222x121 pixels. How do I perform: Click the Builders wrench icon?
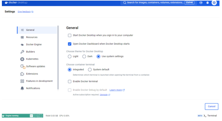click(x=22, y=52)
